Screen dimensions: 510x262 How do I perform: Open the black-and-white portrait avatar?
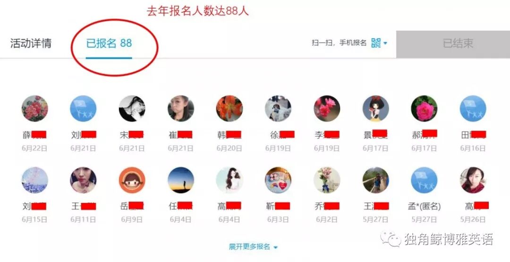click(x=132, y=109)
